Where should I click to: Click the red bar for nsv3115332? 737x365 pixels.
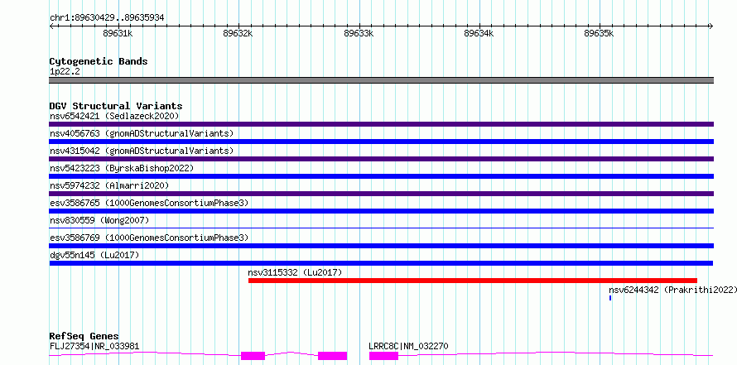[x=472, y=281]
